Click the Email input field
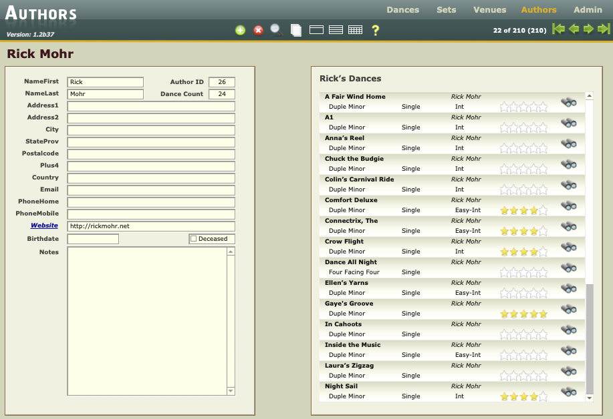Viewport: 613px width, 419px height. [151, 190]
